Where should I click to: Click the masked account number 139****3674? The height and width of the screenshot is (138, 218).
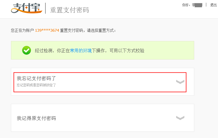pos(47,30)
